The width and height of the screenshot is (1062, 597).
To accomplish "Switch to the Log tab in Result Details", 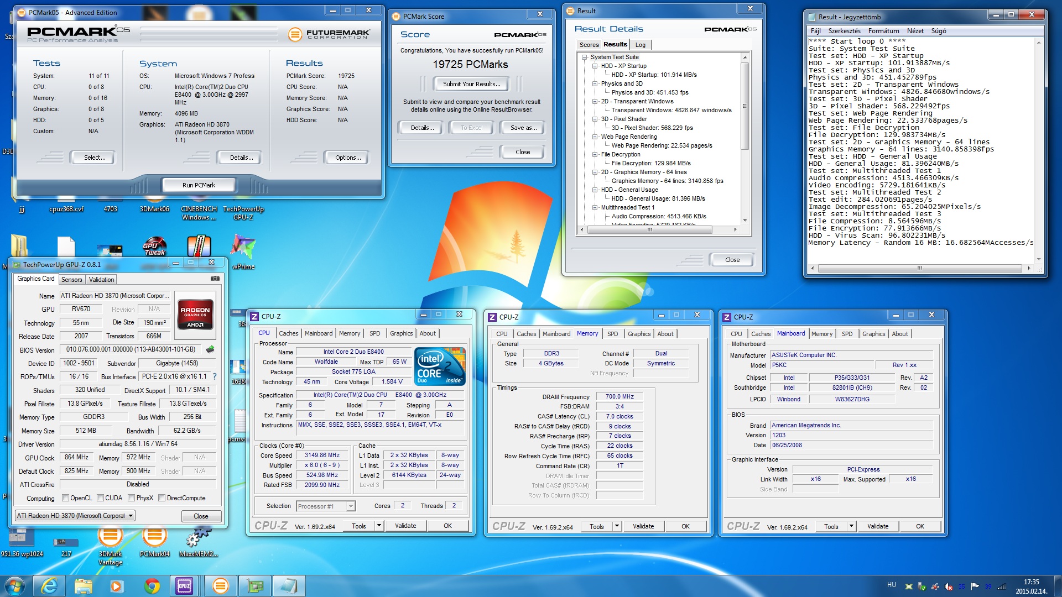I will (640, 45).
